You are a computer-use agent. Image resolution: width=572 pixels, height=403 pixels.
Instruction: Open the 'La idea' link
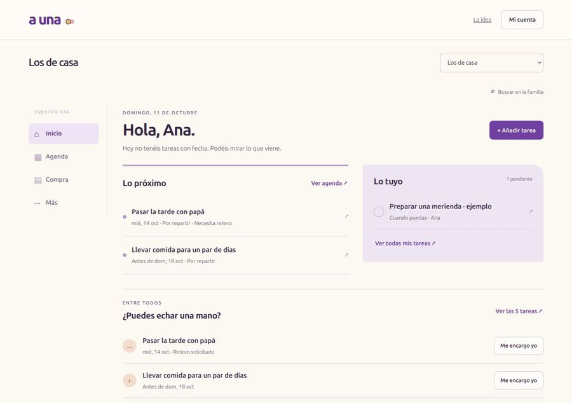tap(482, 20)
